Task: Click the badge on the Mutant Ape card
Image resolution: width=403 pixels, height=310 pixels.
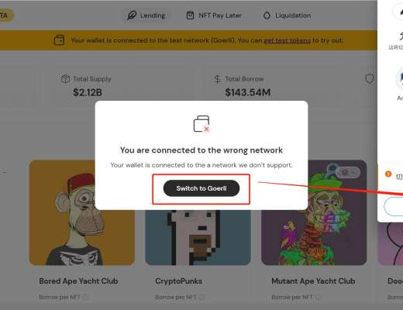Action: (x=348, y=172)
